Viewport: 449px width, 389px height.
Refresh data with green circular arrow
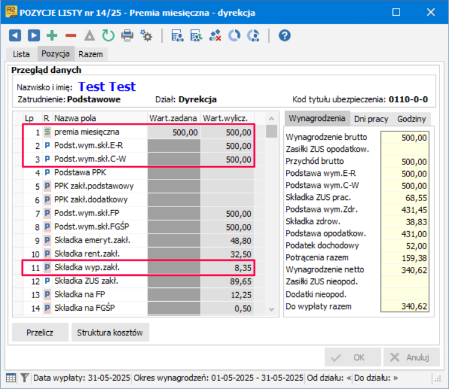tap(108, 36)
